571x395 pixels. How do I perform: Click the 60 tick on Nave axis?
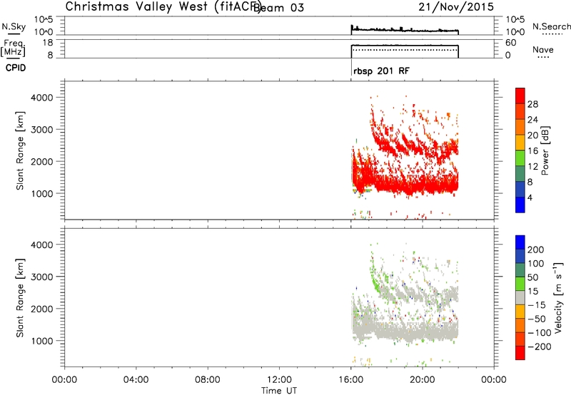[511, 43]
